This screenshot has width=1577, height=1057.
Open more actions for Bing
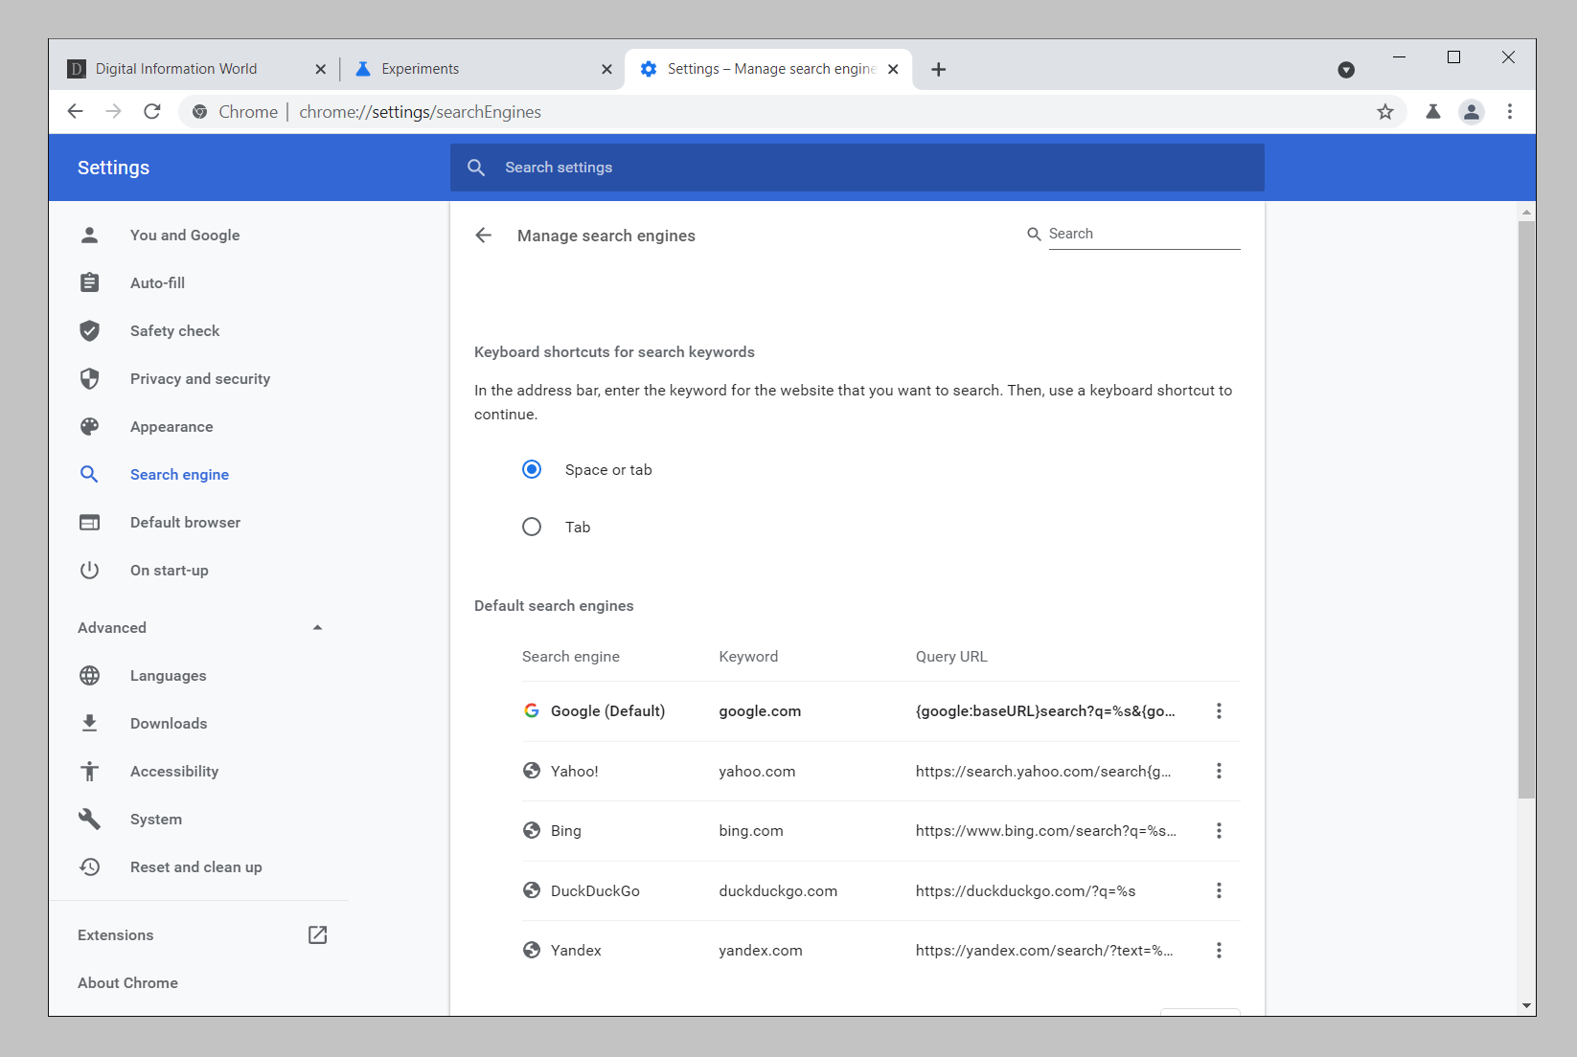[x=1219, y=831]
